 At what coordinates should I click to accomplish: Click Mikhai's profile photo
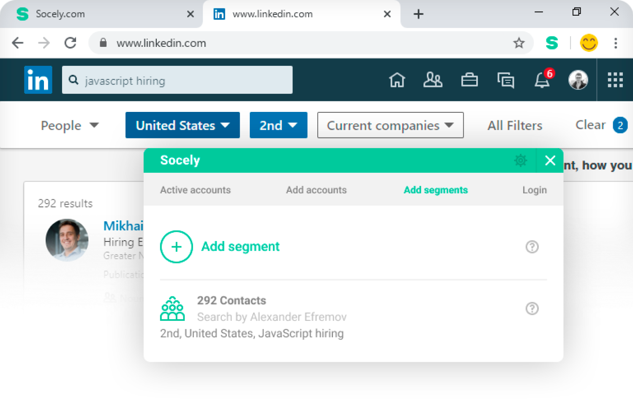pyautogui.click(x=67, y=240)
